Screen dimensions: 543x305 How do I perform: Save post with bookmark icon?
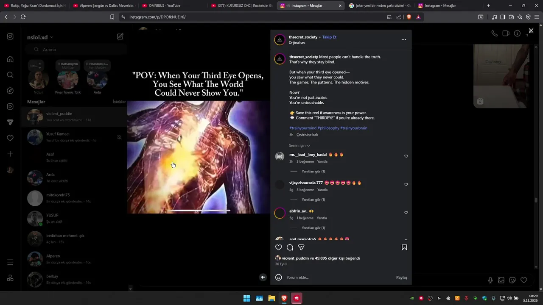tap(404, 247)
